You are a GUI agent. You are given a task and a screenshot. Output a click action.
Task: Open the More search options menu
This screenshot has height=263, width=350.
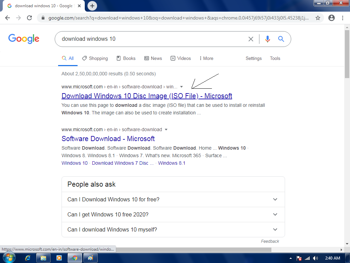tap(206, 58)
